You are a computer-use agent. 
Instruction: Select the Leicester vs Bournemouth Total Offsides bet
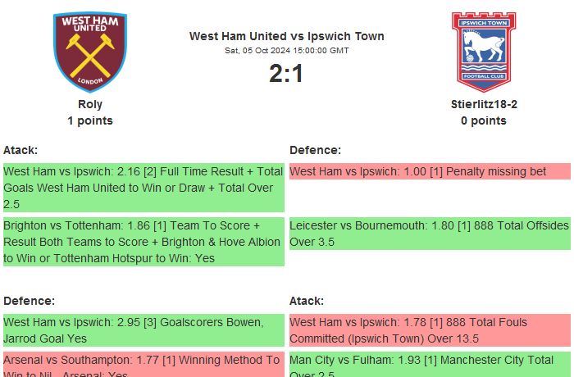coord(430,234)
